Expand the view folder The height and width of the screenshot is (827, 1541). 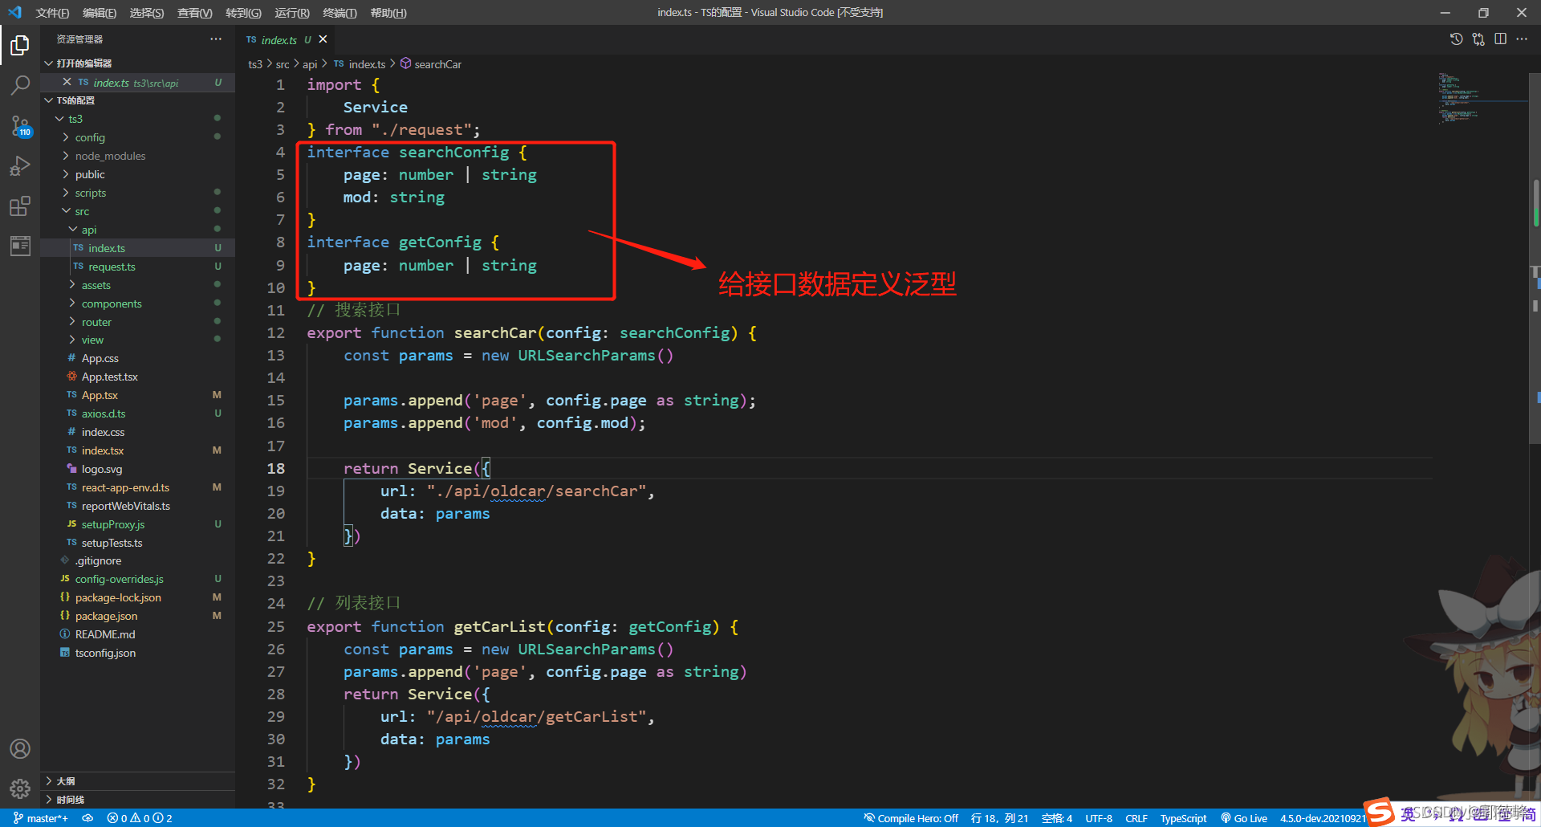coord(137,340)
